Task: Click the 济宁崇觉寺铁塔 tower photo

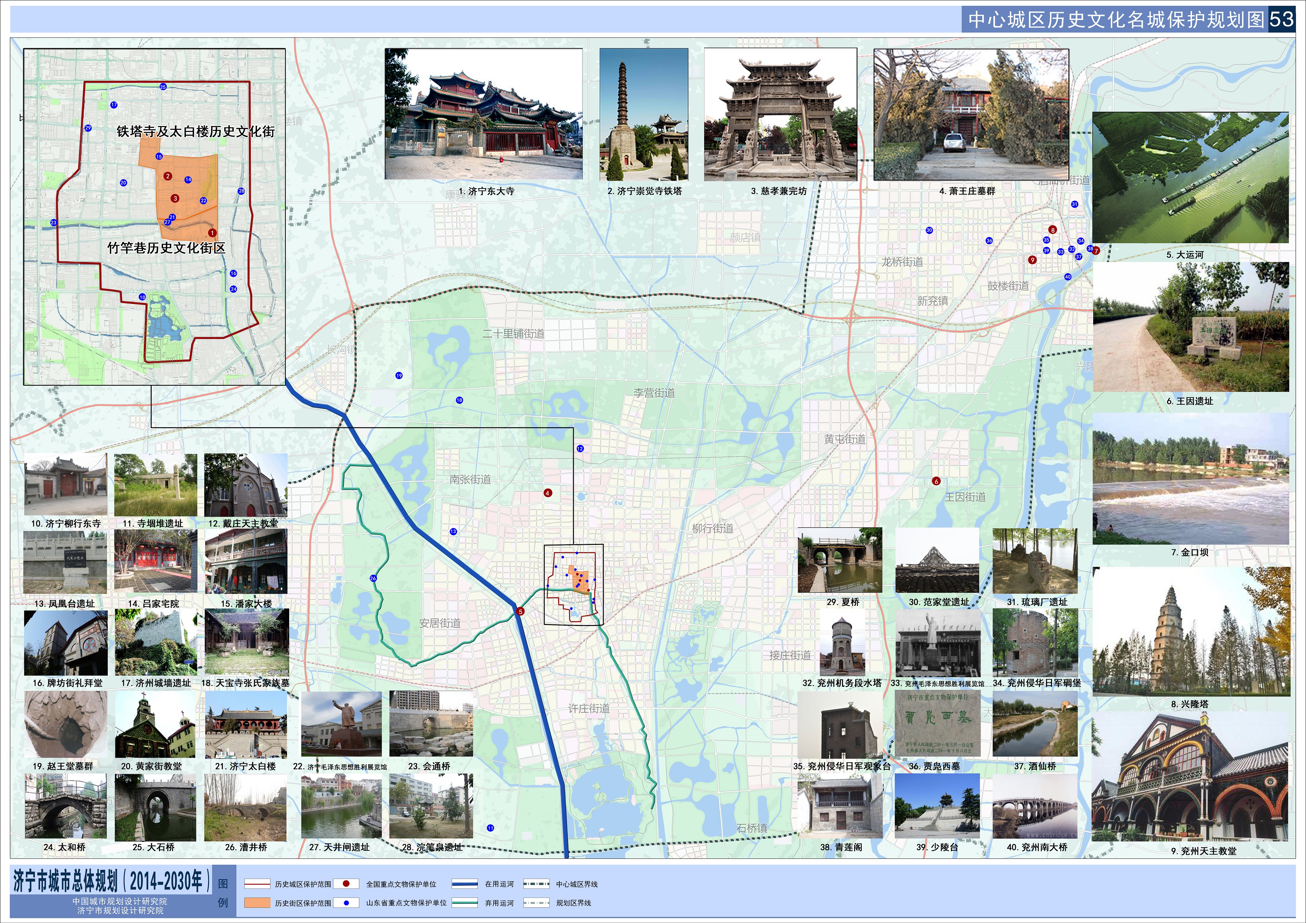Action: tap(643, 114)
